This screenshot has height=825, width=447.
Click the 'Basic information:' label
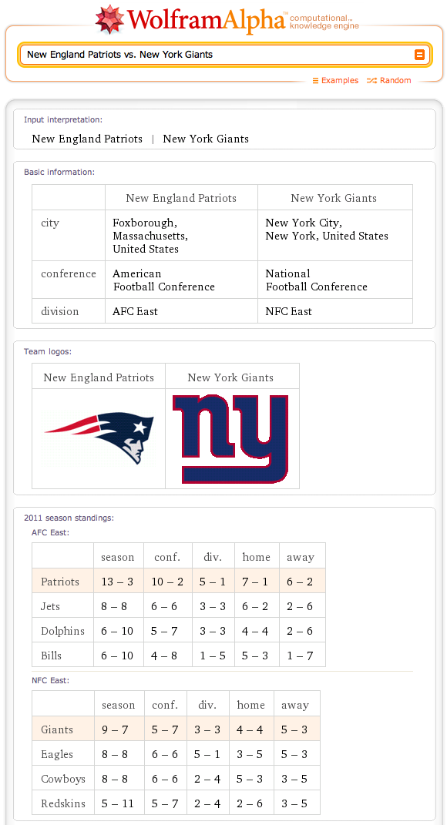[59, 172]
